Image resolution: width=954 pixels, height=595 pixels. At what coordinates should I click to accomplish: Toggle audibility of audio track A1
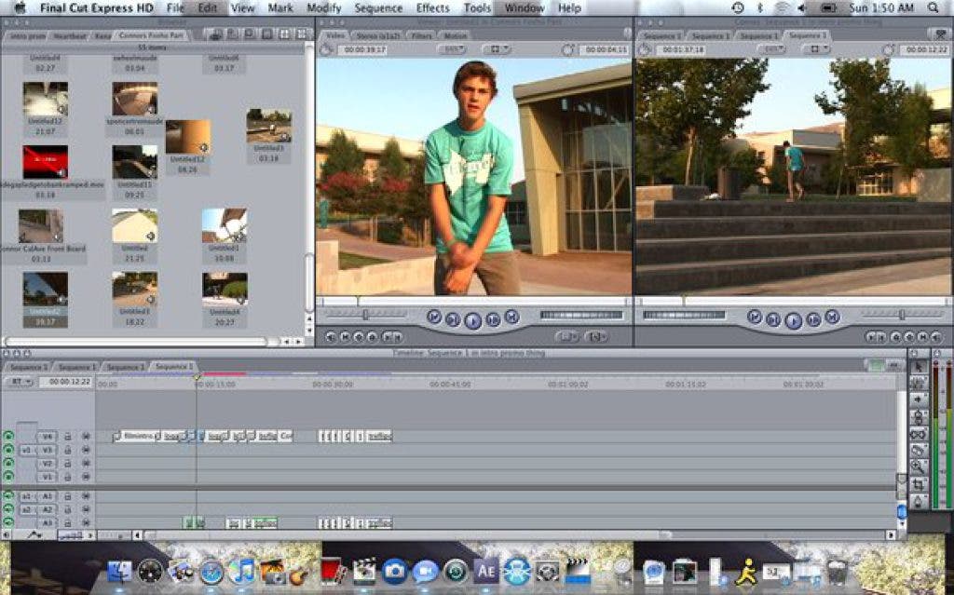click(x=8, y=496)
